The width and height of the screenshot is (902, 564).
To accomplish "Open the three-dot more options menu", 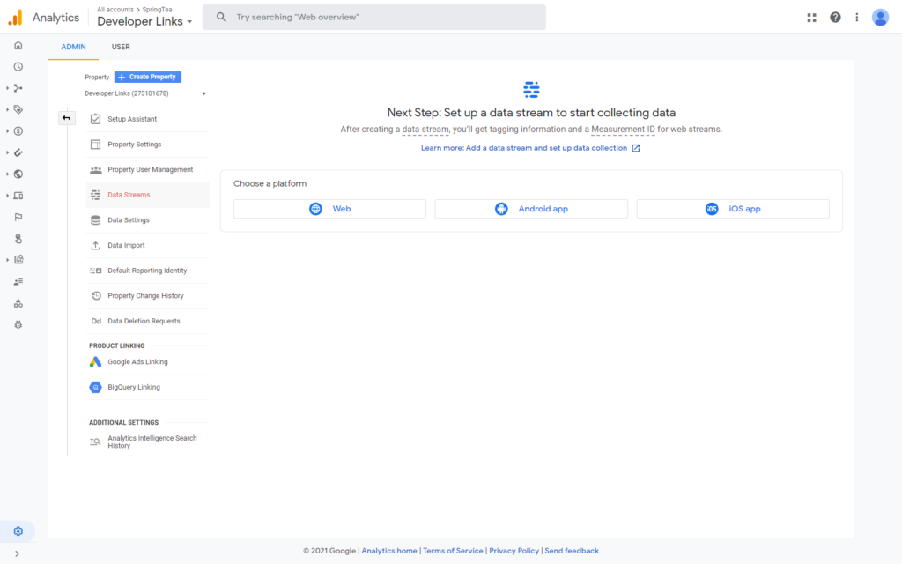I will pos(856,18).
